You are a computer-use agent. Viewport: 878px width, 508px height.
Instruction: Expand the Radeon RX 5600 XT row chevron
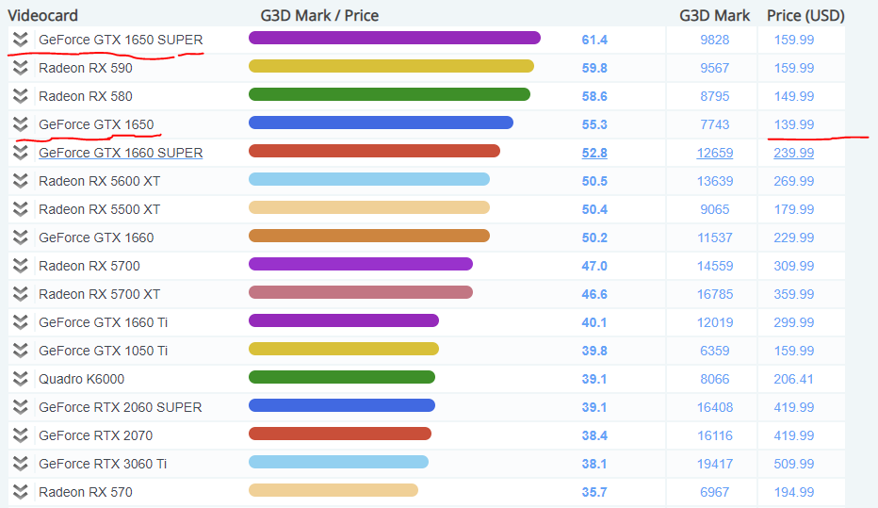(x=21, y=181)
